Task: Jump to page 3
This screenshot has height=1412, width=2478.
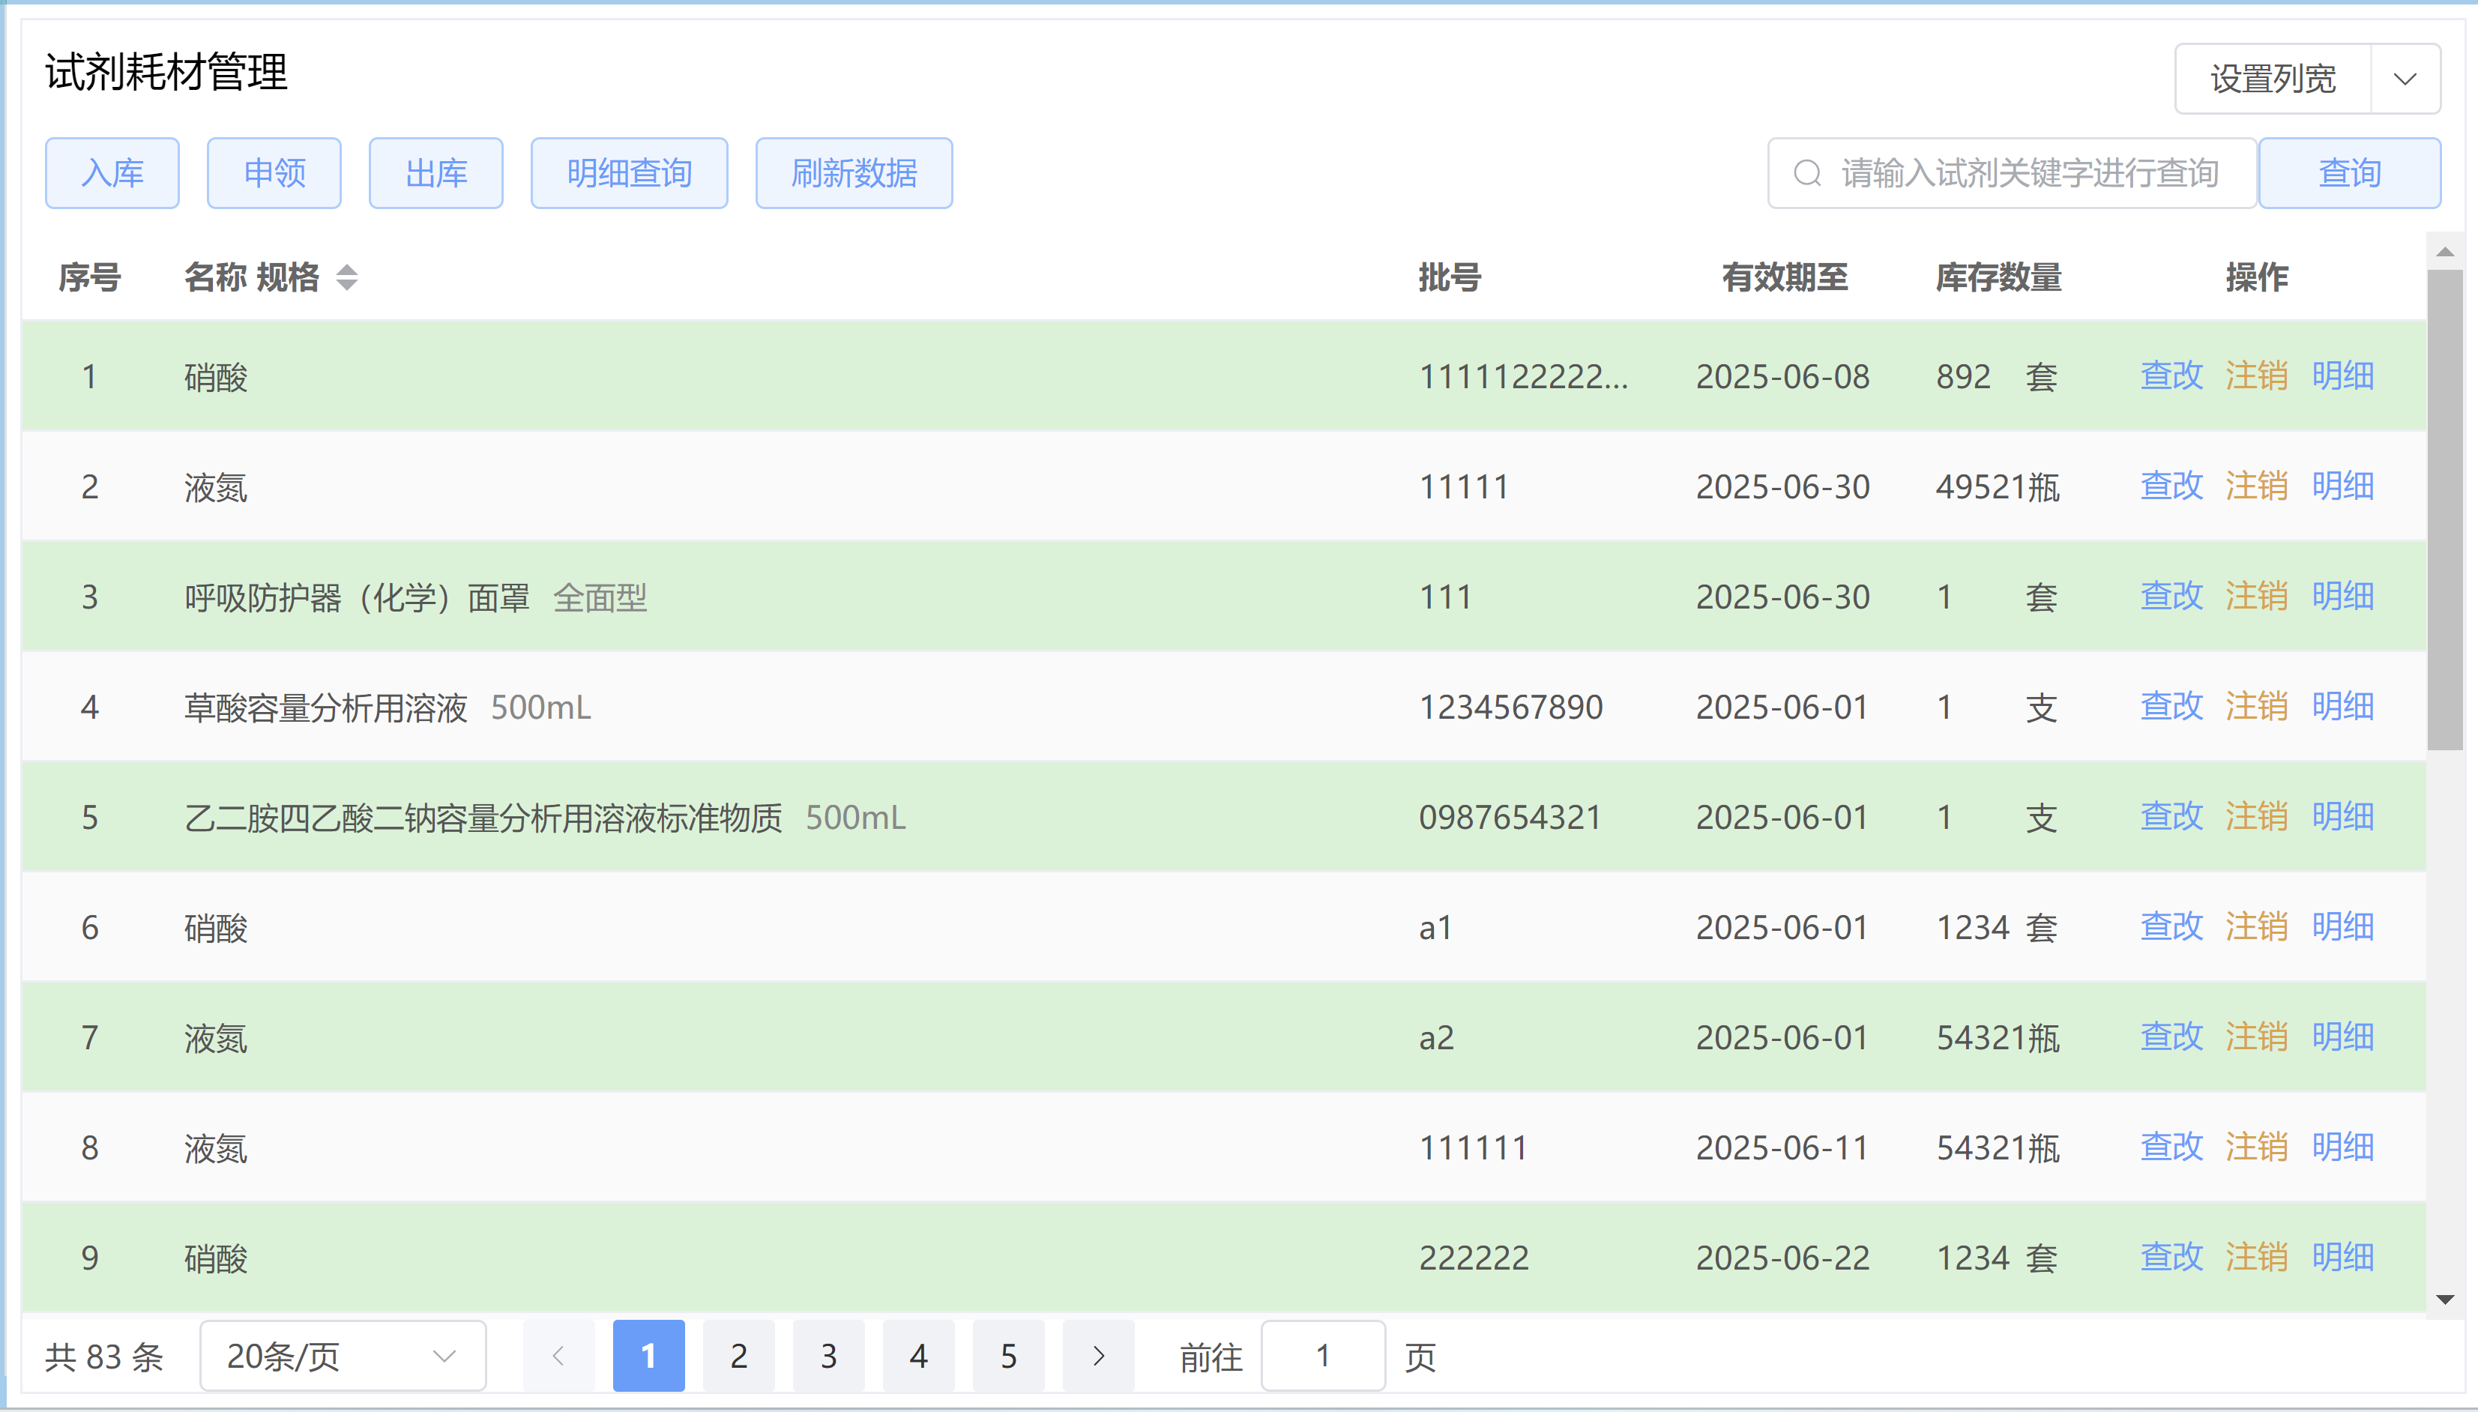Action: (x=828, y=1356)
